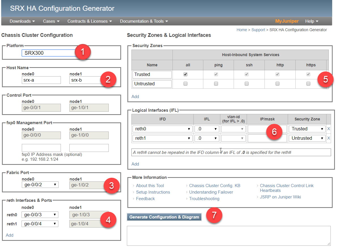The height and width of the screenshot is (248, 337).
Task: Click IP/mask field for reth0
Action: tap(267, 129)
